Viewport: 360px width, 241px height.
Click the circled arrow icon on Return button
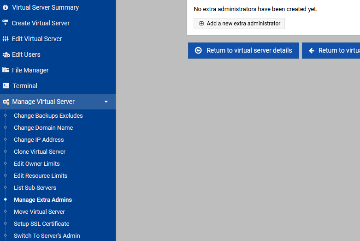click(198, 50)
